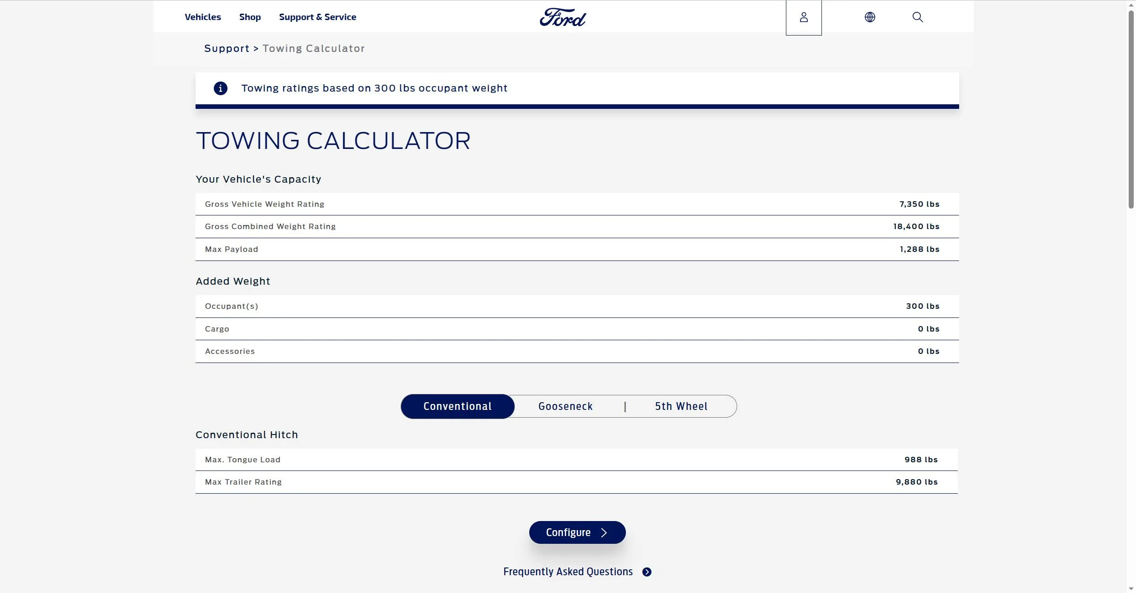
Task: Click the Max Trailer Rating label
Action: 243,482
